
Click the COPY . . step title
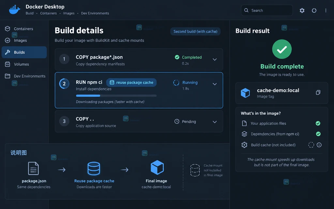click(85, 119)
